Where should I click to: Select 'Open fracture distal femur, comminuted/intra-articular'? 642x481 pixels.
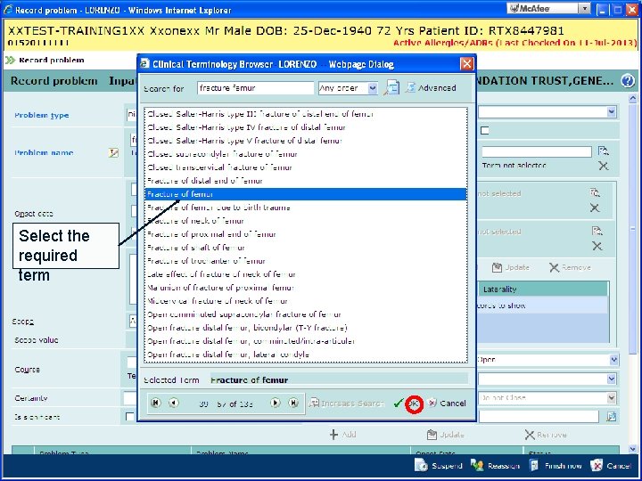point(306,341)
